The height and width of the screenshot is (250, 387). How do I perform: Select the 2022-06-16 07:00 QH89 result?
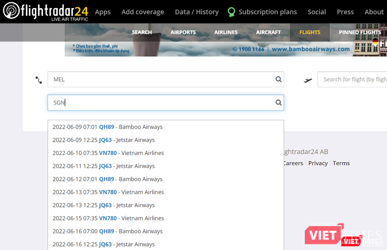pyautogui.click(x=107, y=231)
